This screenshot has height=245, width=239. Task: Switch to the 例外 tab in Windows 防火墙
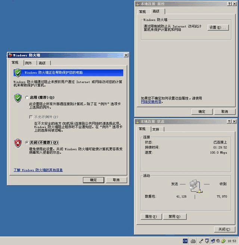[x=29, y=63]
